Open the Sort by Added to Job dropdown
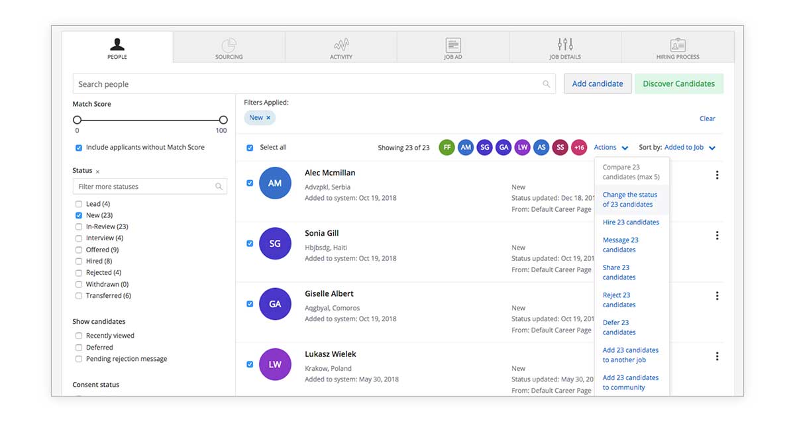795x437 pixels. [690, 148]
